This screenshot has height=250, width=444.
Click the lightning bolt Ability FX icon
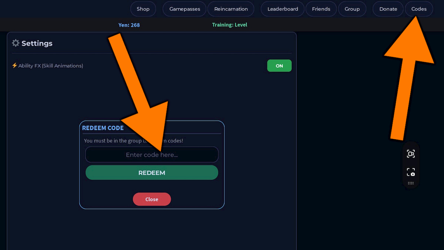(15, 66)
